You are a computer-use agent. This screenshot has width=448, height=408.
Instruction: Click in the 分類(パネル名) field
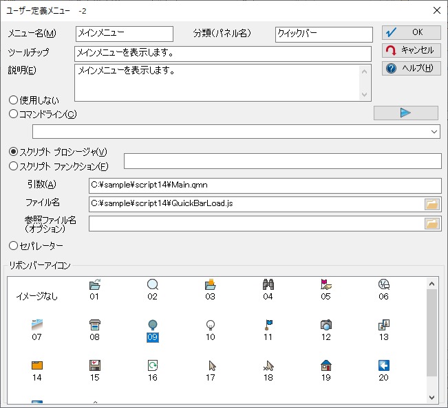(x=324, y=34)
